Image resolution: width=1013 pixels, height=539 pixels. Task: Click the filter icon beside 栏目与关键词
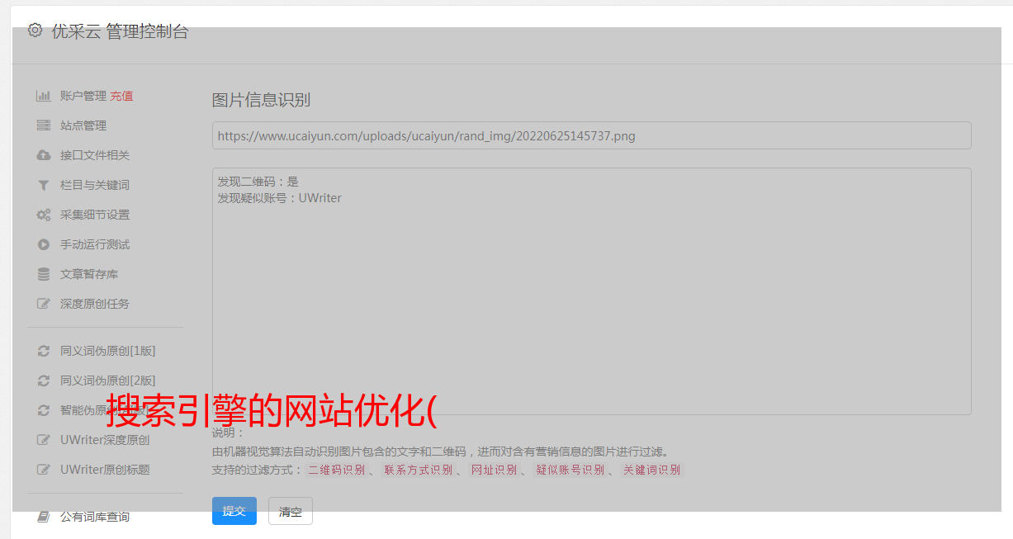tap(44, 185)
